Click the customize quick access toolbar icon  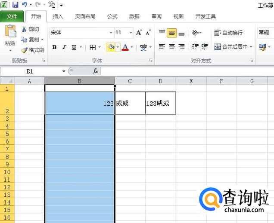(61, 5)
